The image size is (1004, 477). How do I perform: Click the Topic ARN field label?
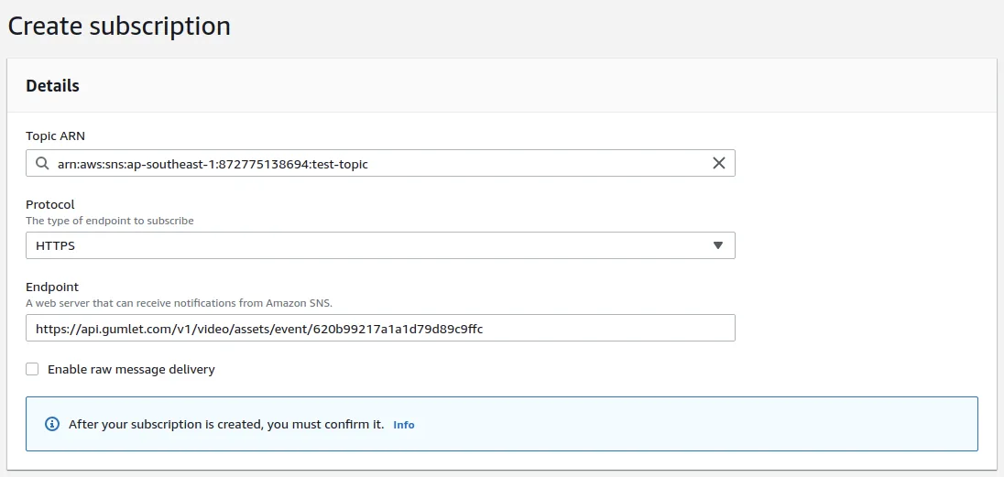55,136
